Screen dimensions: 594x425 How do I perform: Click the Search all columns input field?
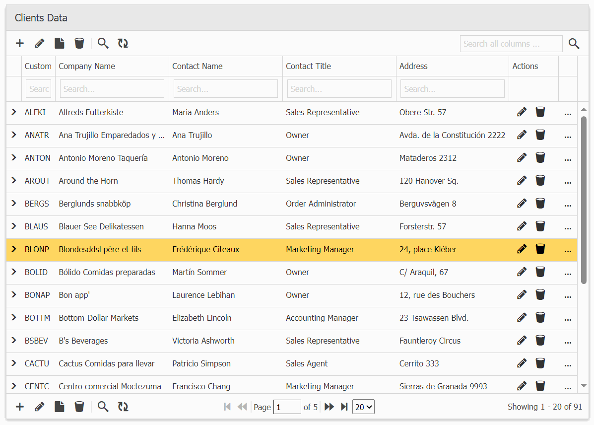pos(511,44)
